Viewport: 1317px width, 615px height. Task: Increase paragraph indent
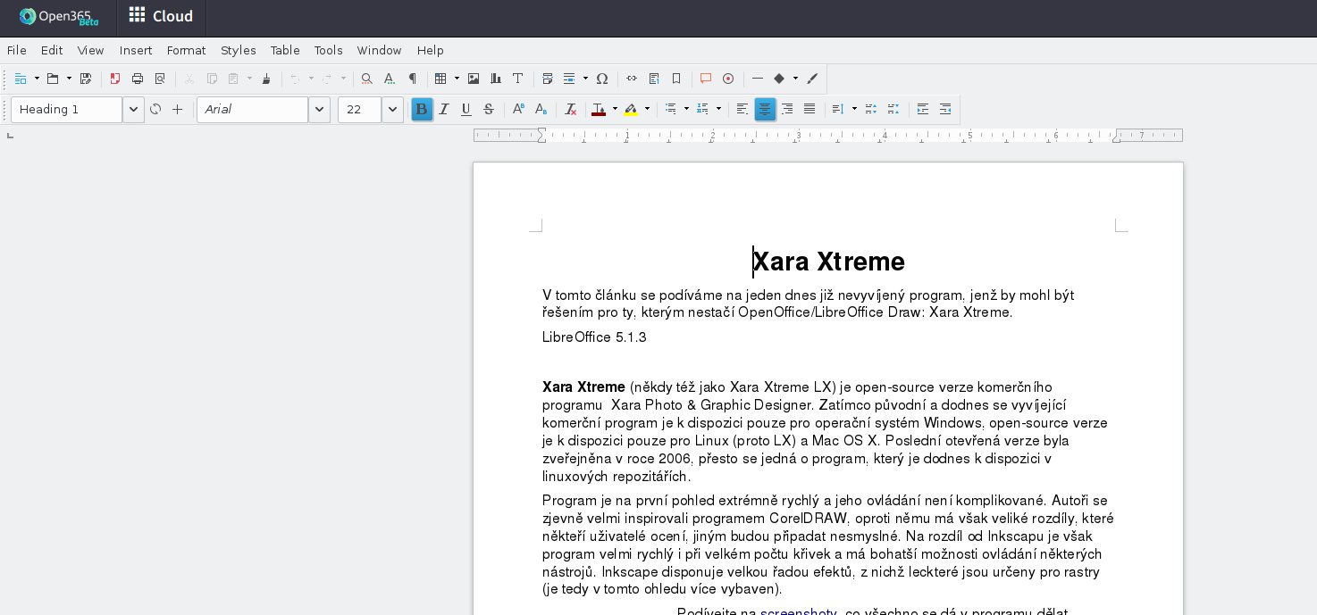(923, 109)
